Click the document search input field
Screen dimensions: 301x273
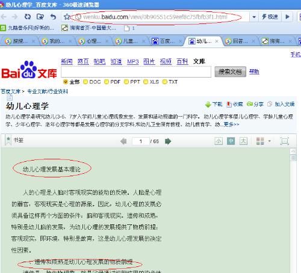136,72
